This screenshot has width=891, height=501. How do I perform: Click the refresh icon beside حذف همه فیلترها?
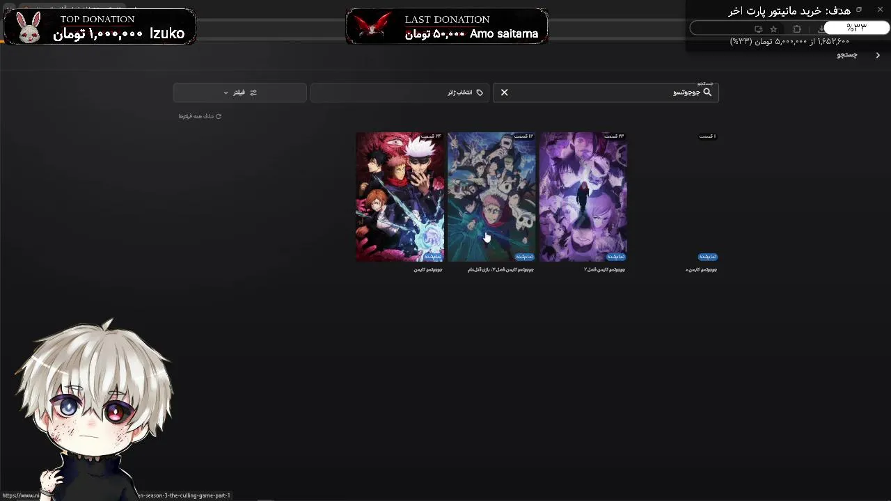point(219,116)
